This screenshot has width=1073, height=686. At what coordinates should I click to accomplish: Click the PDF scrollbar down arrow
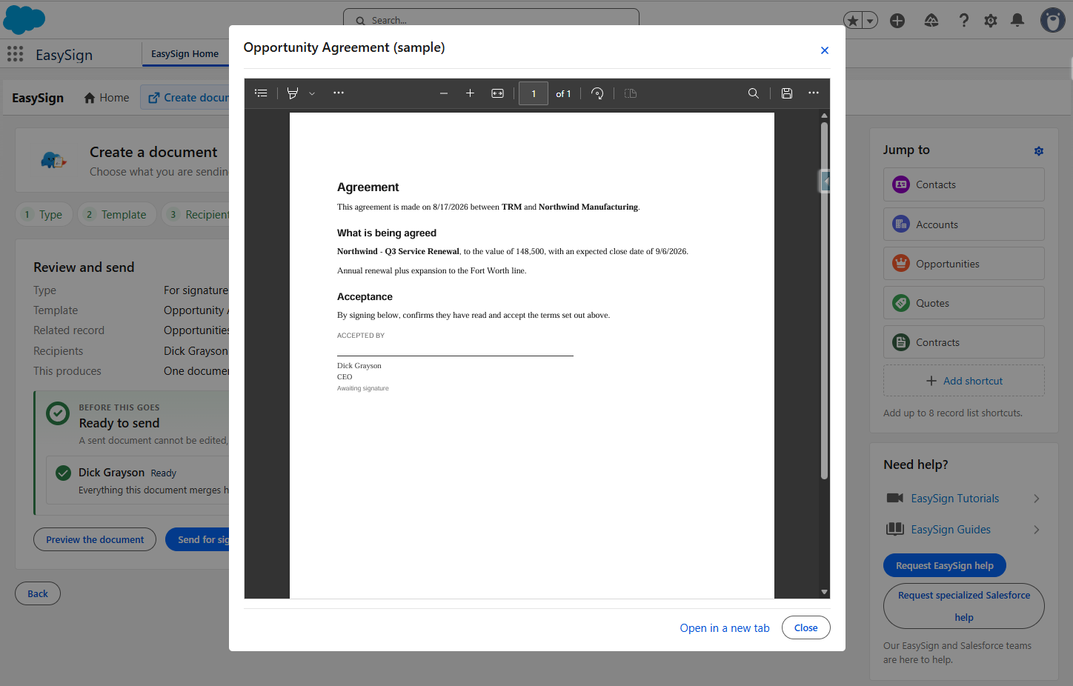point(824,592)
